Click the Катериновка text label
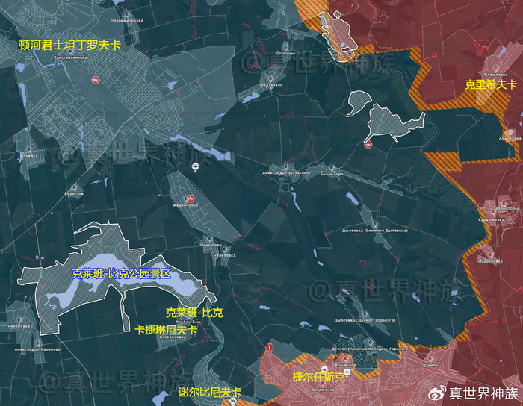Screen dimensions: 523x406 [173, 337]
